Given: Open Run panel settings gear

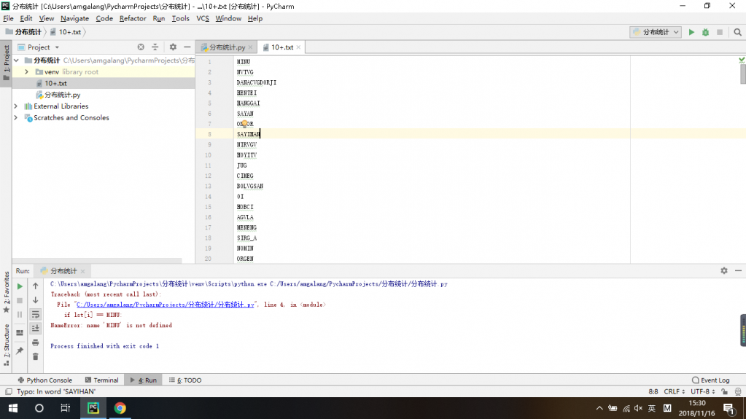Looking at the screenshot, I should 723,270.
